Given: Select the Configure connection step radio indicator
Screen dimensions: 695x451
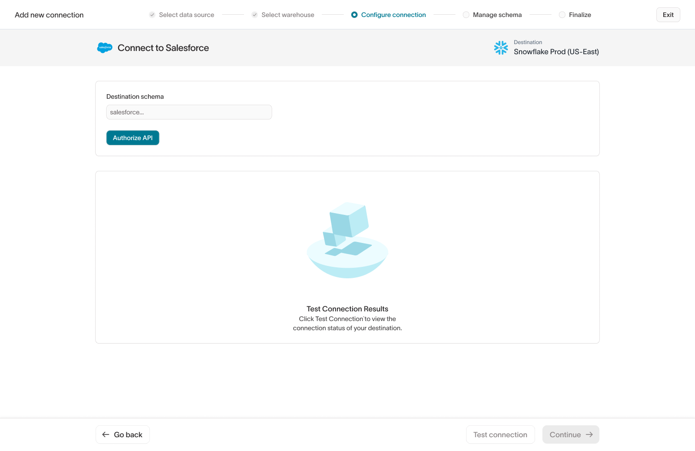Looking at the screenshot, I should (x=354, y=15).
